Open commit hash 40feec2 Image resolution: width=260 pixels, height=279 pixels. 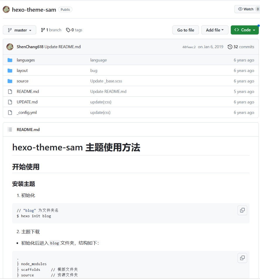click(189, 47)
